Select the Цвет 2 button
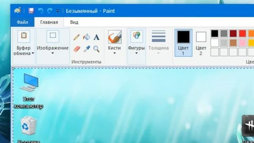Image resolution: width=254 pixels, height=143 pixels. [x=201, y=43]
